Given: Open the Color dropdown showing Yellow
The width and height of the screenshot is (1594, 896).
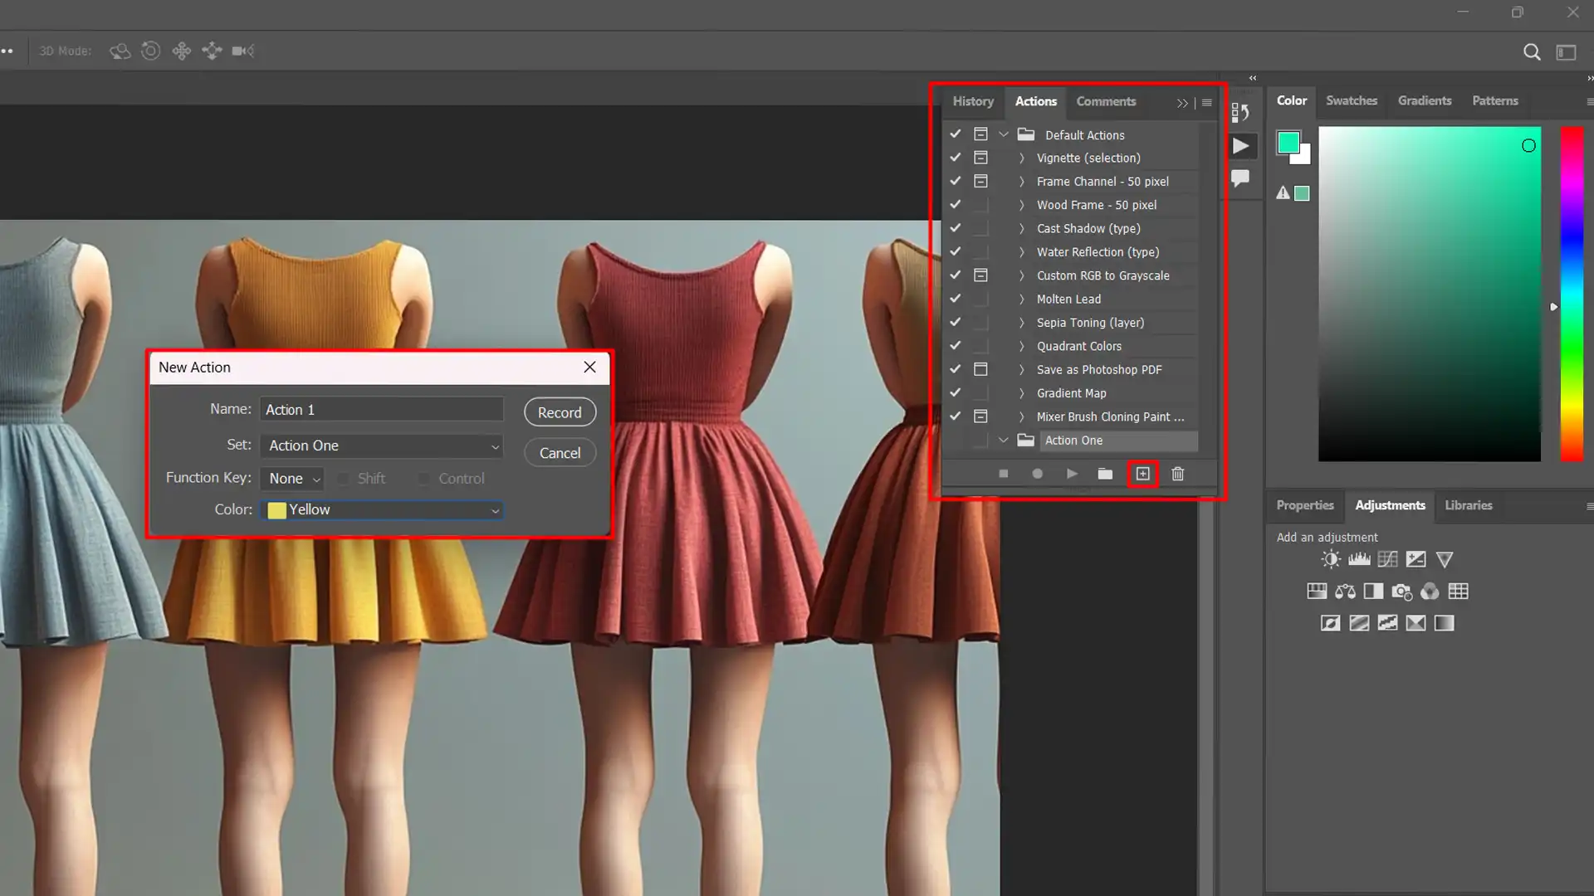Looking at the screenshot, I should click(382, 510).
